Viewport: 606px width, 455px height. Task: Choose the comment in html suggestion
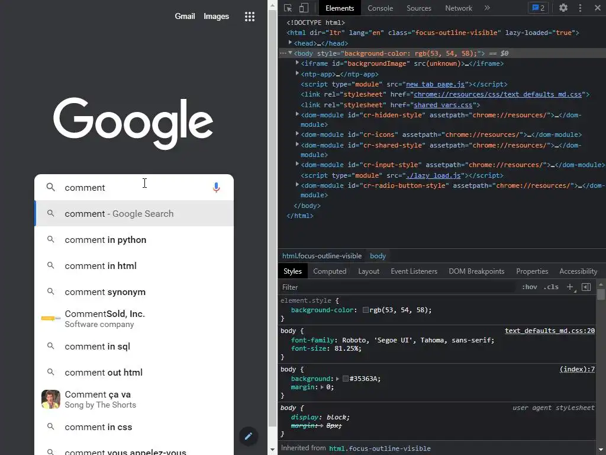(x=134, y=266)
